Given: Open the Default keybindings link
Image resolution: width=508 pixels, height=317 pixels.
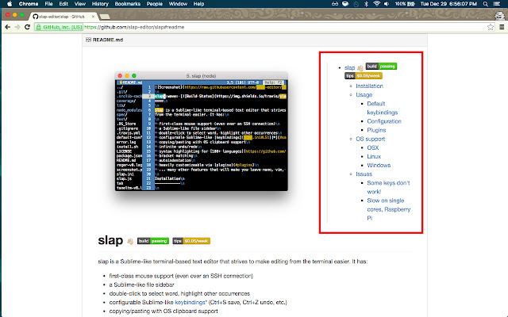Looking at the screenshot, I should (383, 108).
